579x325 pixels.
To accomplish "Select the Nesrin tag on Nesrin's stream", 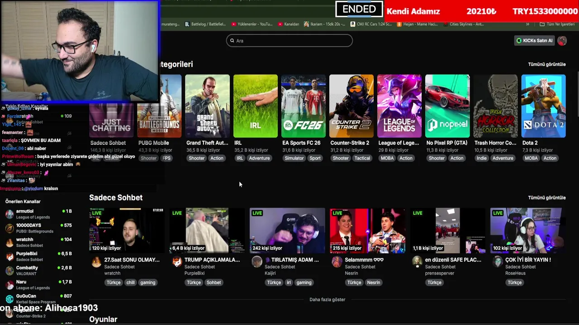I will coord(374,283).
